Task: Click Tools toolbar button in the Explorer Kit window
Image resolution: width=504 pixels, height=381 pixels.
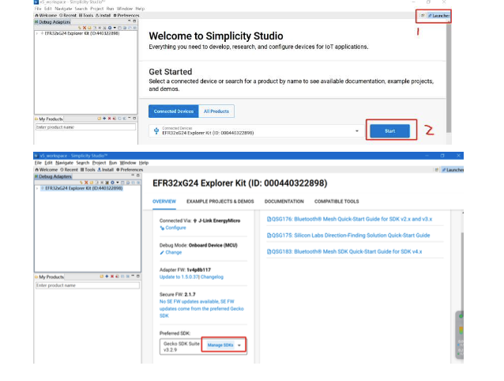Action: (88, 170)
